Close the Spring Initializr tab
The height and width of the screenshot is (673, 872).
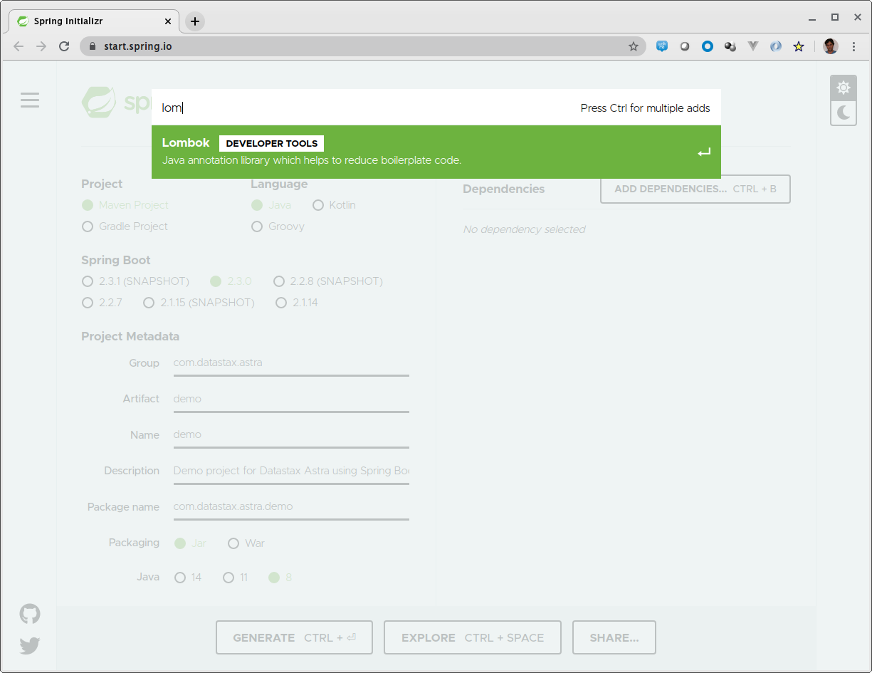[167, 21]
